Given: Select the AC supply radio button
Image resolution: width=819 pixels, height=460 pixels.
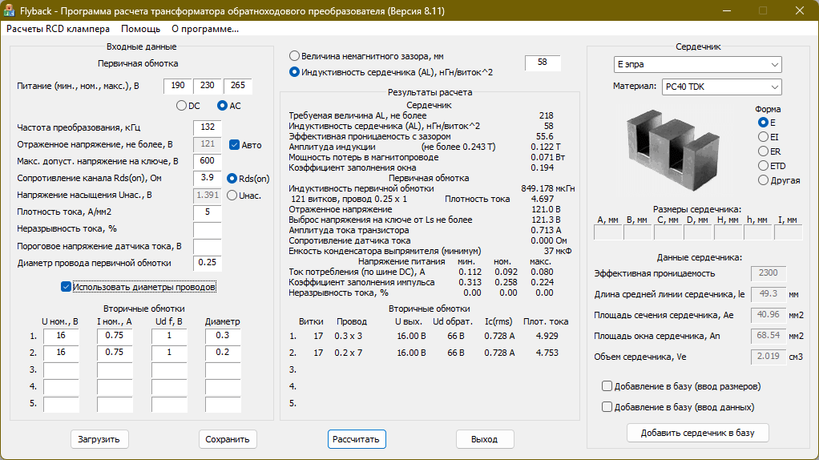Looking at the screenshot, I should [223, 106].
